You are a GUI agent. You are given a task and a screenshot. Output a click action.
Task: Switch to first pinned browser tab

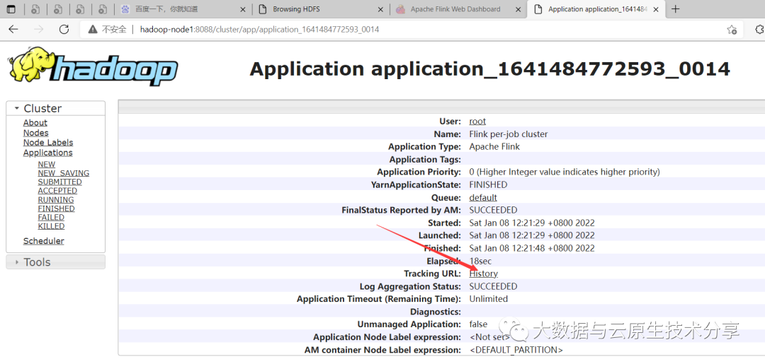35,9
